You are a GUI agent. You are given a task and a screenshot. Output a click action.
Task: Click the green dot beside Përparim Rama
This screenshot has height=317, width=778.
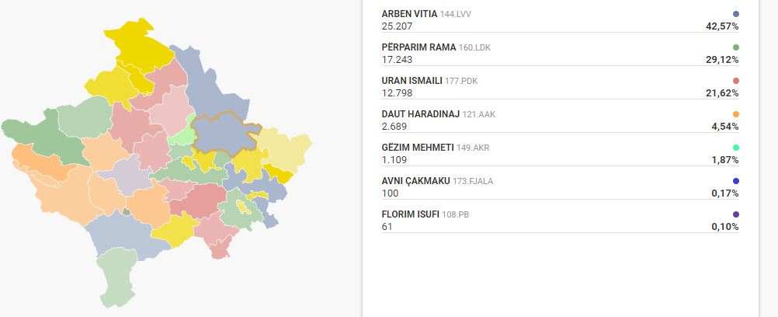coord(735,47)
